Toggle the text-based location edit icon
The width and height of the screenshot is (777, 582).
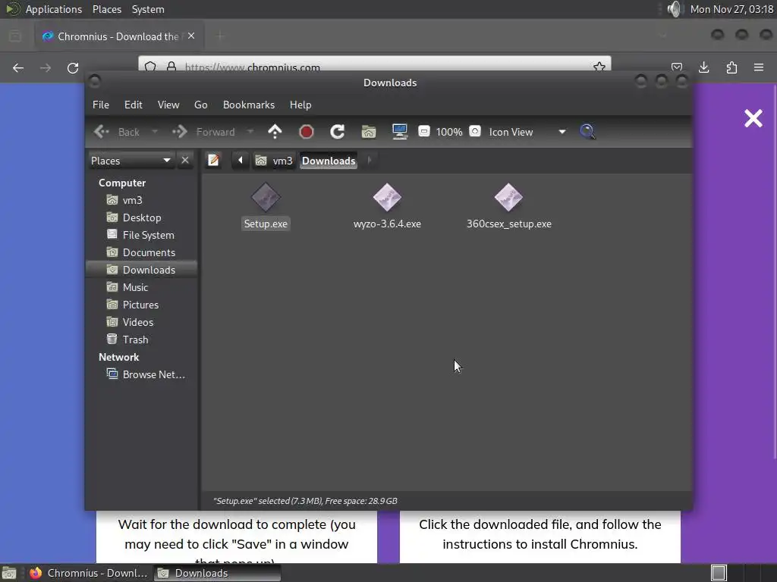click(x=213, y=161)
